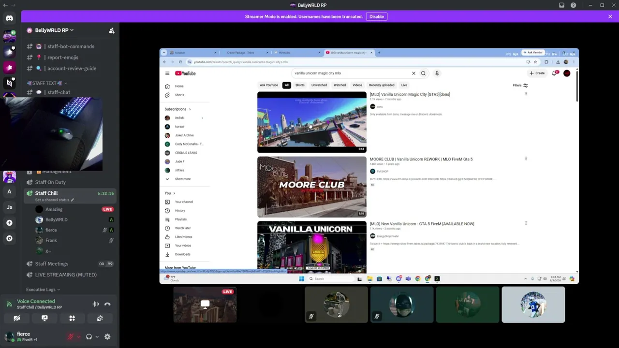Select the Recently uploaded filter chip
Screen dimensions: 619x348
382,85
